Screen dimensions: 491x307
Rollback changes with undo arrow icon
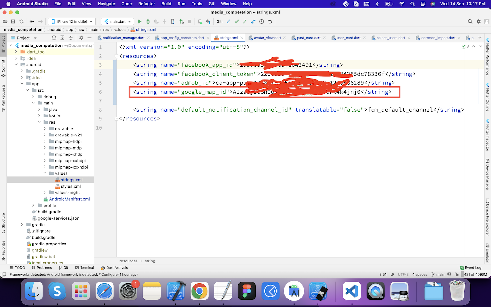tap(270, 22)
